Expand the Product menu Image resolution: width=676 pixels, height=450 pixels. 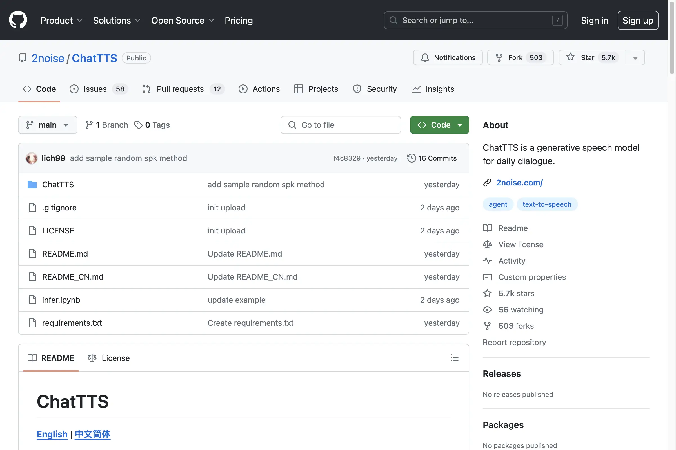[x=61, y=20]
